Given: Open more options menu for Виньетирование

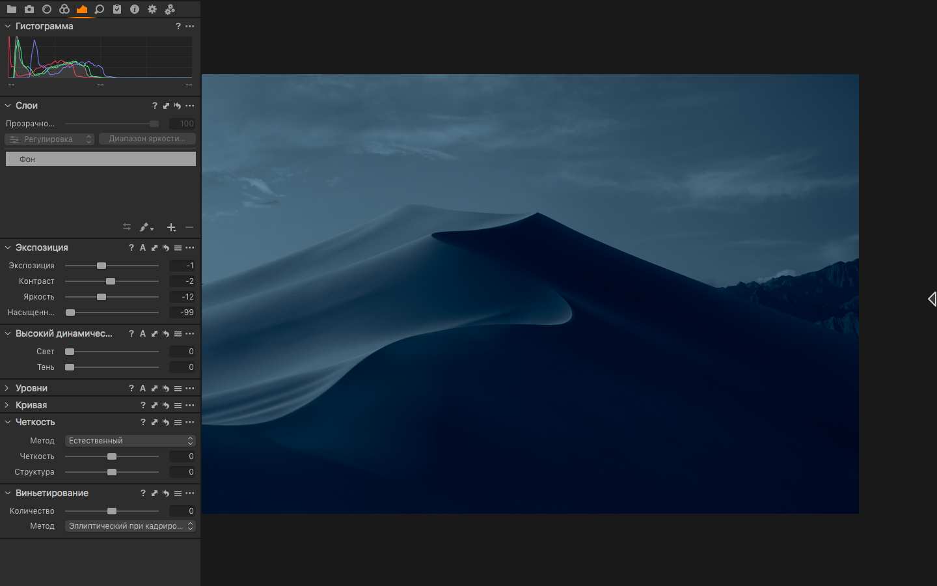Looking at the screenshot, I should (x=190, y=494).
